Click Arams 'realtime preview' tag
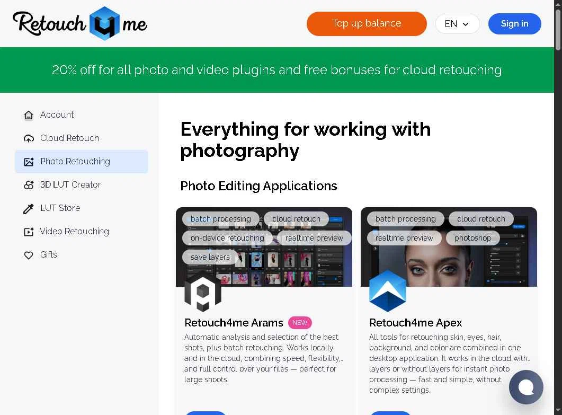The image size is (562, 415). click(314, 238)
